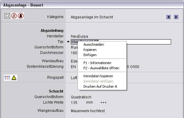Click the square shaft cross-section icon

7,16
